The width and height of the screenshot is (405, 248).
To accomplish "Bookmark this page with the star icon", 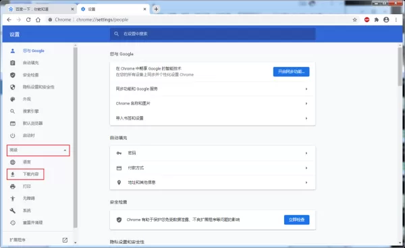I will pyautogui.click(x=354, y=20).
